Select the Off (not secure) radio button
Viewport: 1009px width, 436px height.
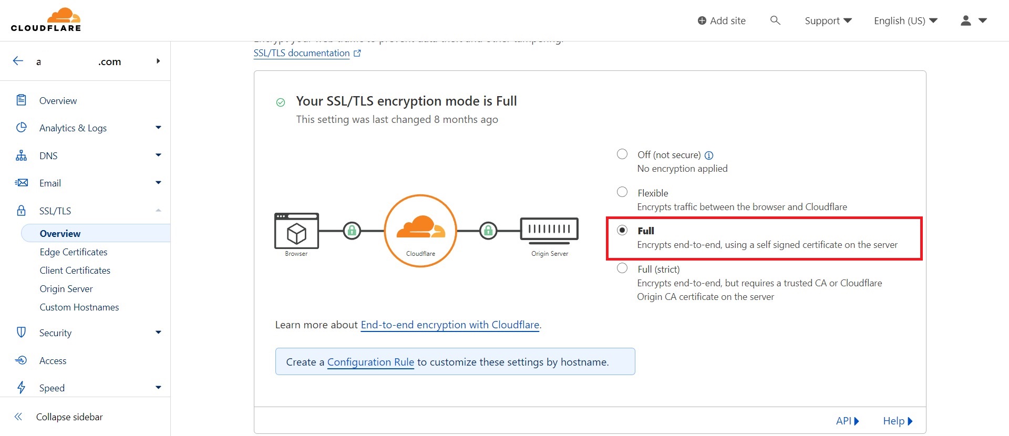[x=622, y=154]
